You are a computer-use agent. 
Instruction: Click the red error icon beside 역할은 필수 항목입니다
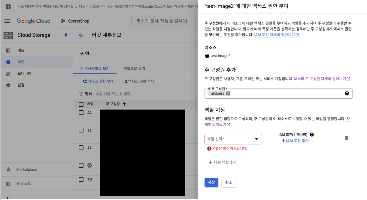pyautogui.click(x=209, y=149)
